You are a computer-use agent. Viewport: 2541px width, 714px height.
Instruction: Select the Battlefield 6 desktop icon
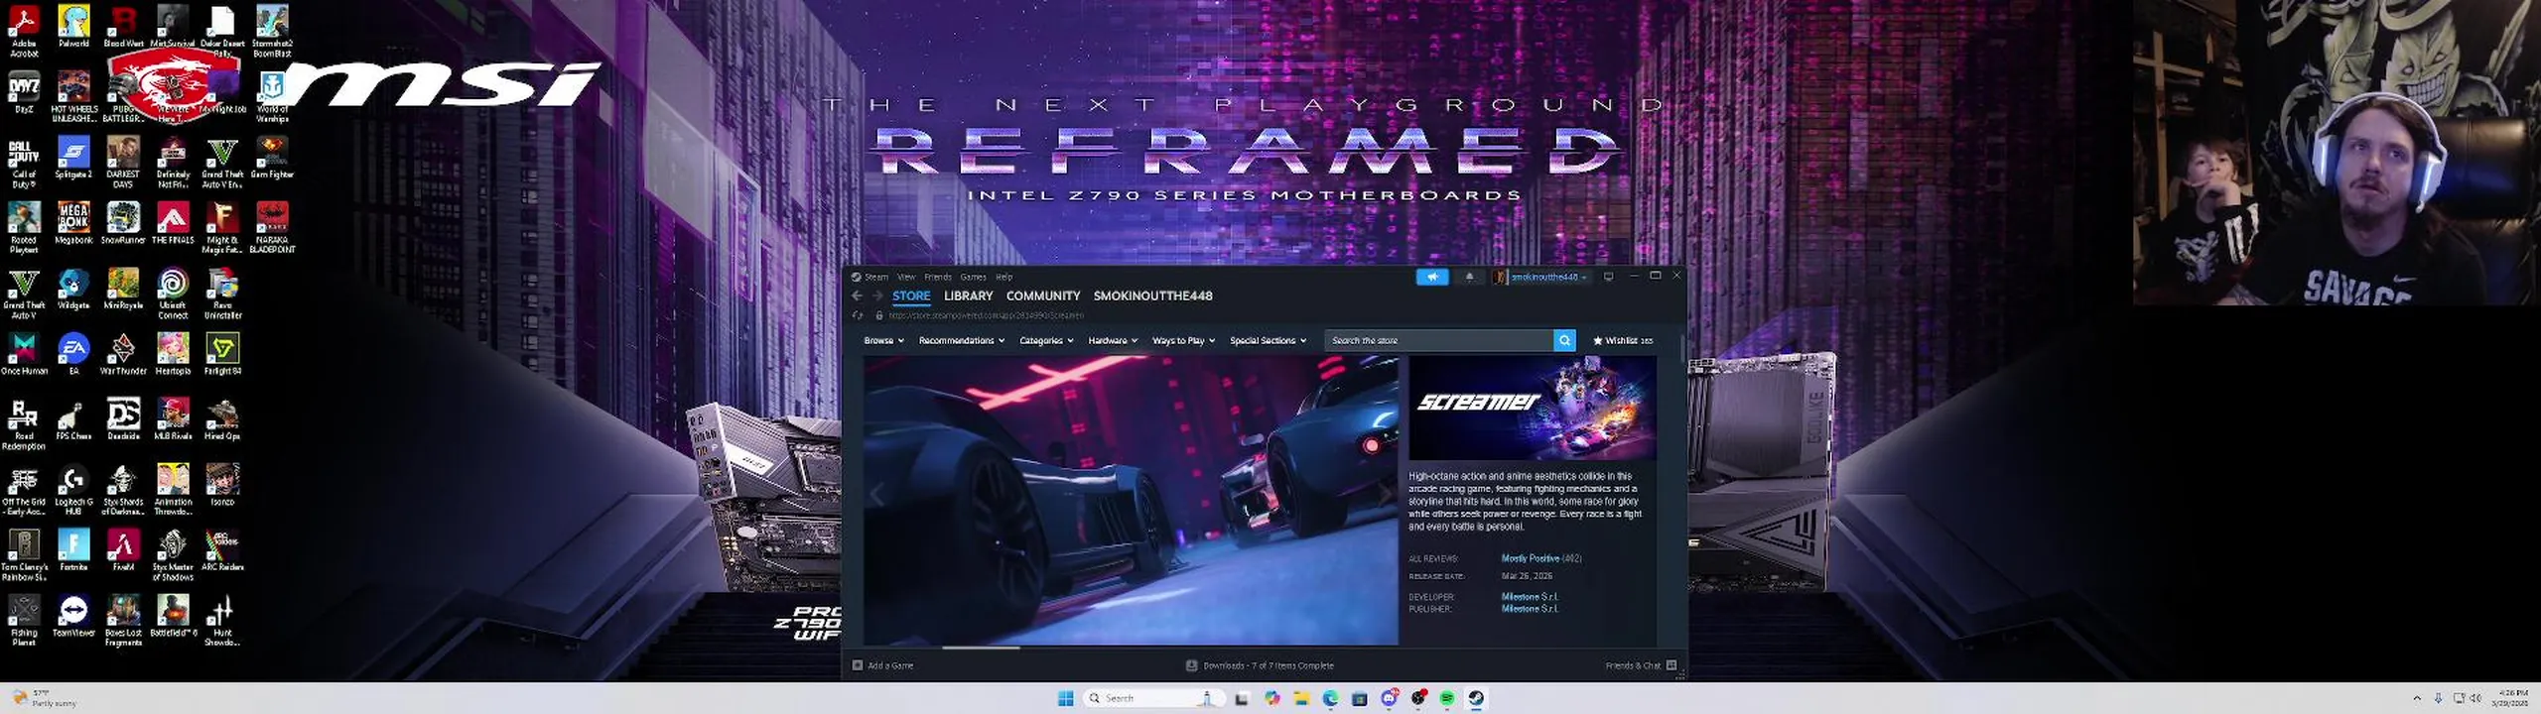pos(173,615)
